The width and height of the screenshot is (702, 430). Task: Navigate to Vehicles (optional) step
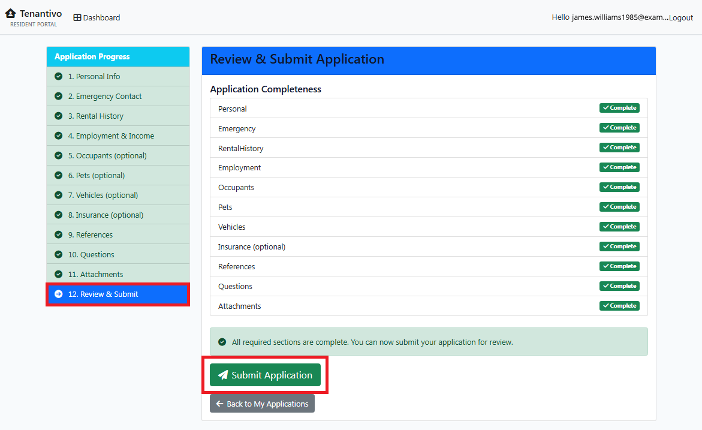pyautogui.click(x=118, y=196)
